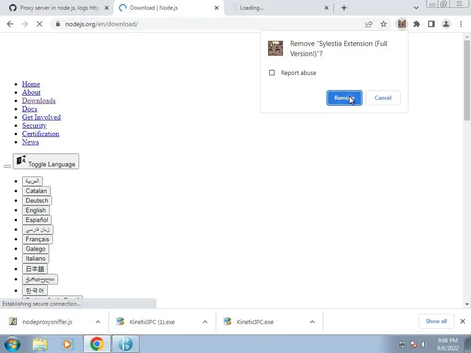Open the About link
The height and width of the screenshot is (353, 471).
[x=31, y=92]
